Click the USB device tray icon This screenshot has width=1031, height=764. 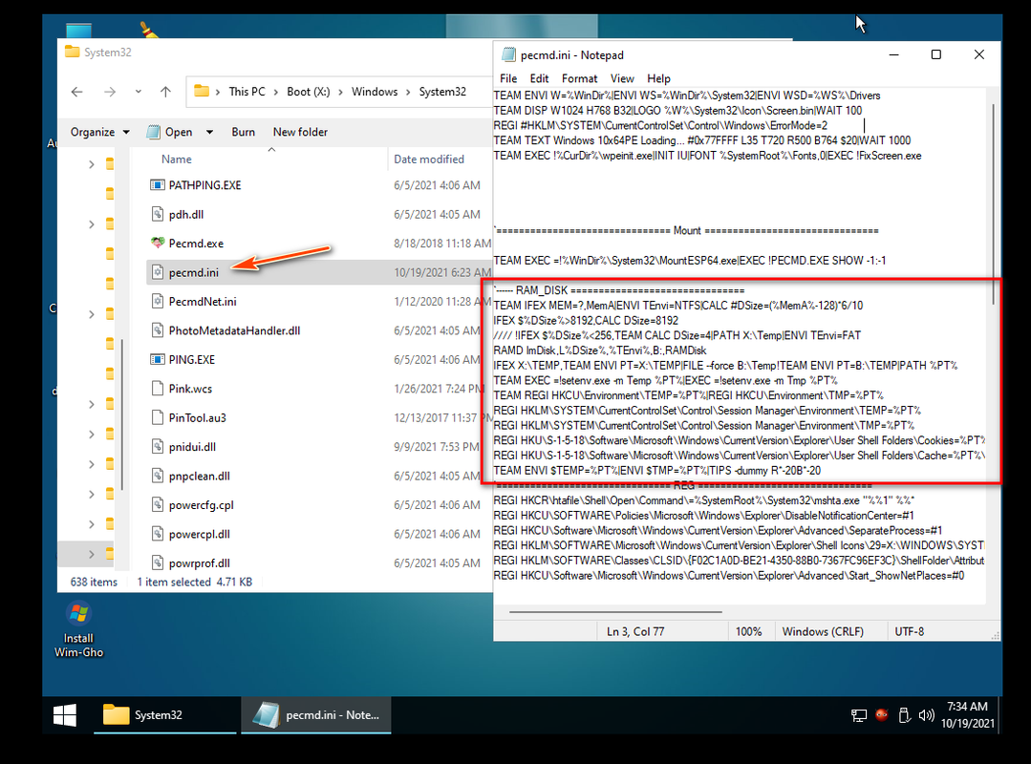point(904,715)
